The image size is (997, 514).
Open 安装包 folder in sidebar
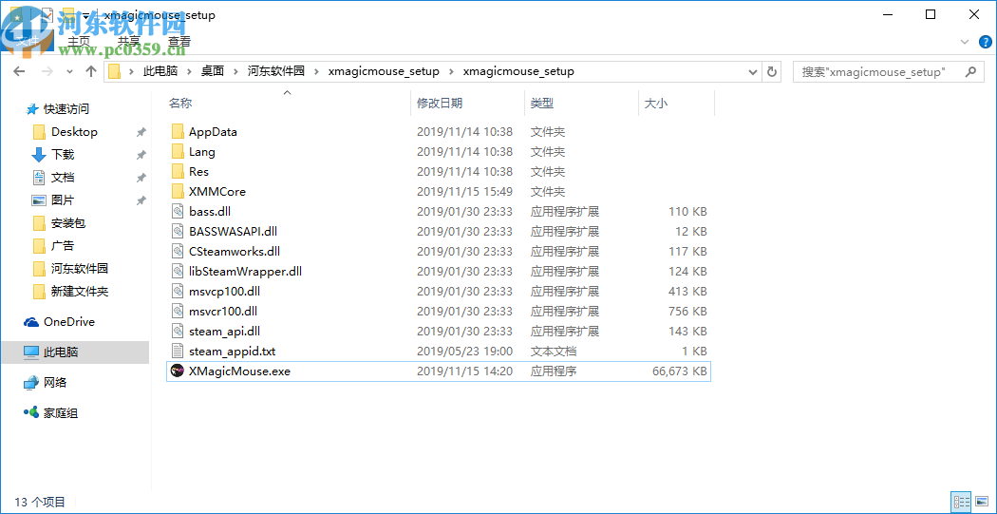[68, 223]
